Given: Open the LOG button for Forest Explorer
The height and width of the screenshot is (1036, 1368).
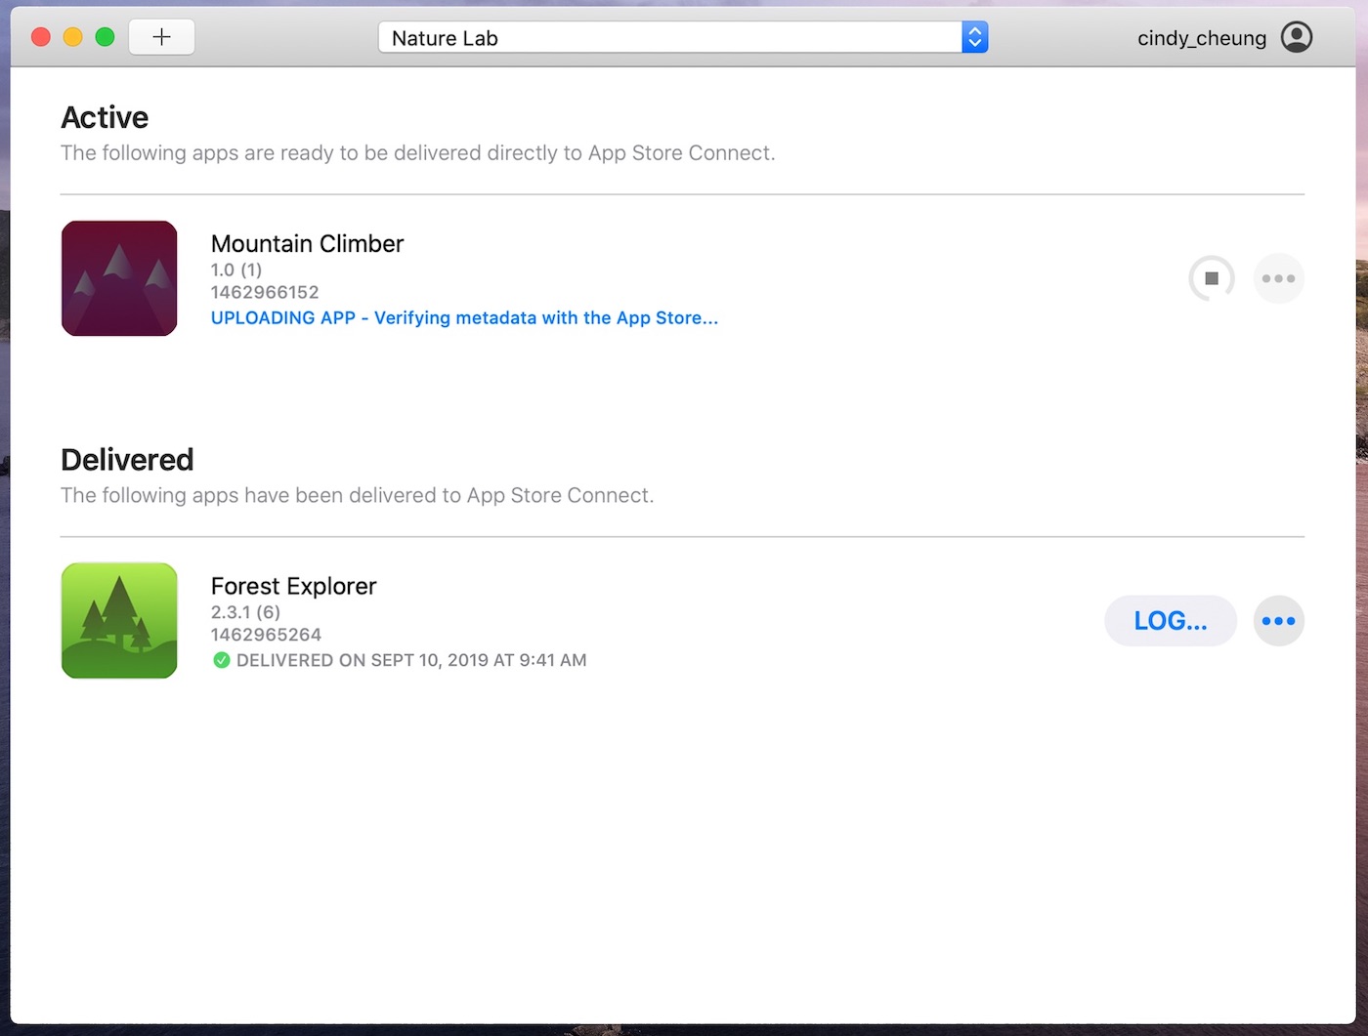Looking at the screenshot, I should coord(1170,620).
